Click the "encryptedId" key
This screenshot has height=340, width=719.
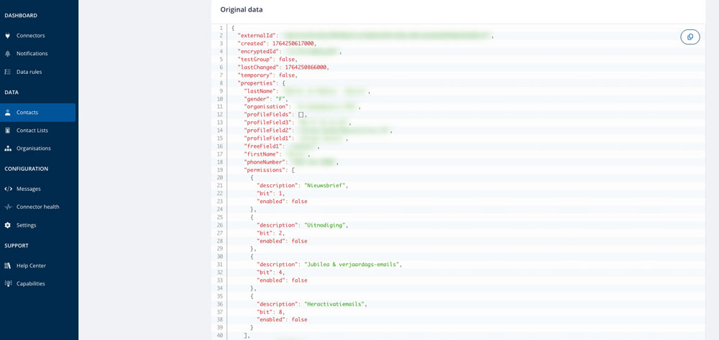(259, 51)
